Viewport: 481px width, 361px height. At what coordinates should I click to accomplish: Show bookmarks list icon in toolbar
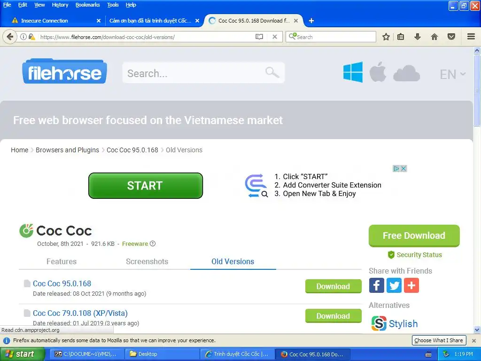click(401, 37)
